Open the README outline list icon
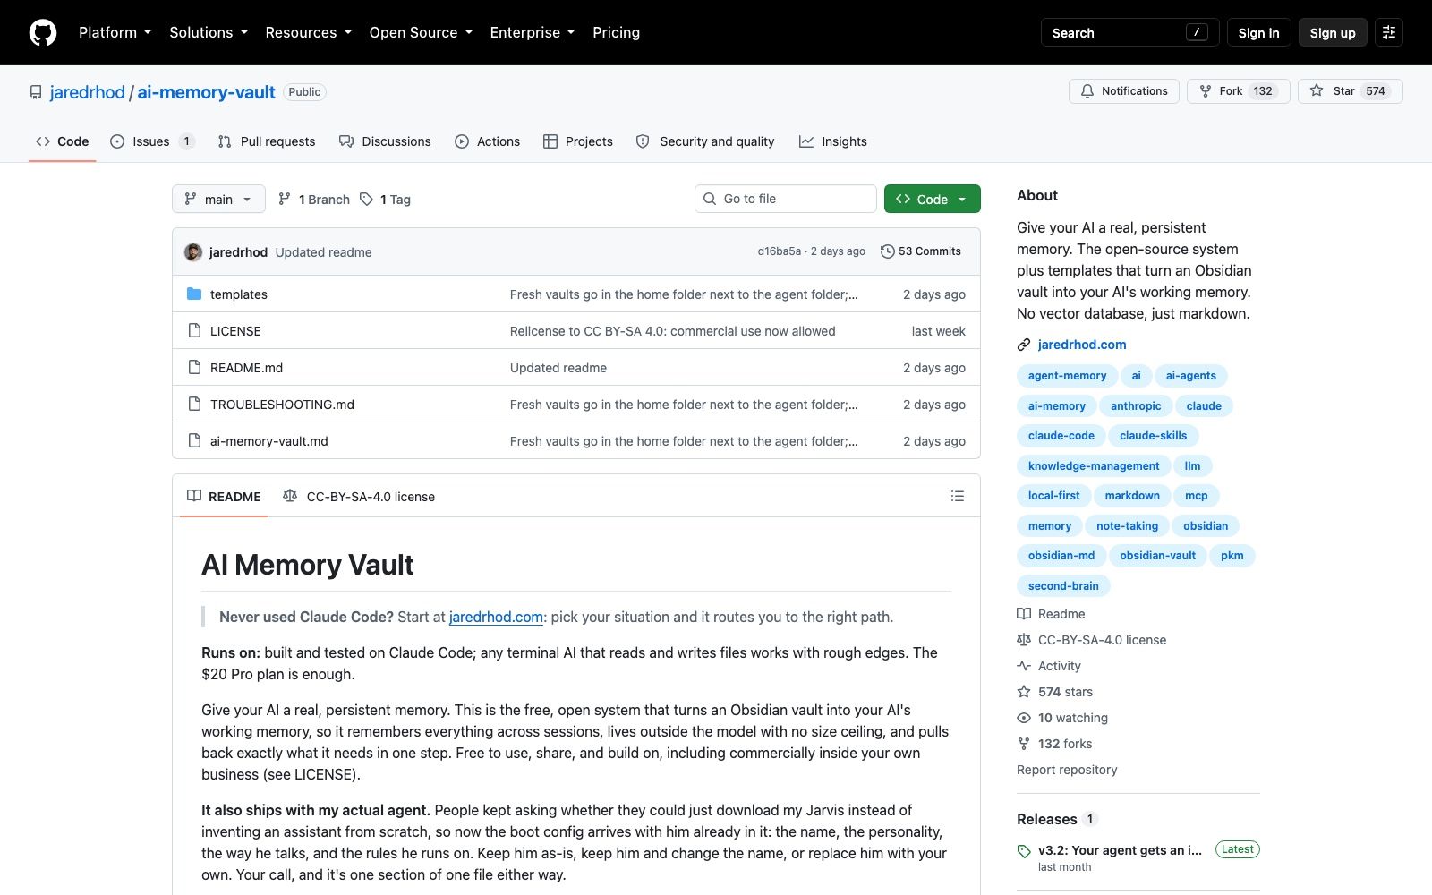 click(957, 496)
